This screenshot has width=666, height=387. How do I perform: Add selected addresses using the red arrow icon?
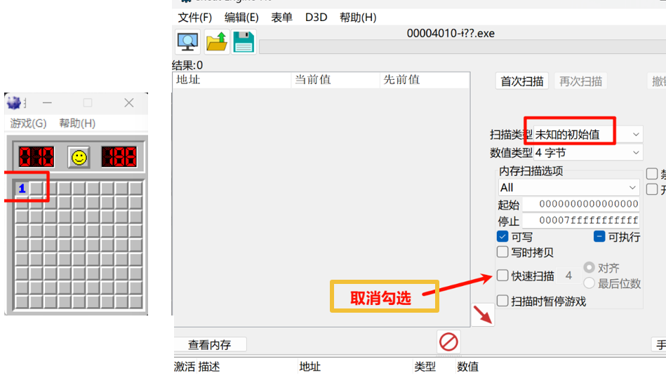(483, 315)
